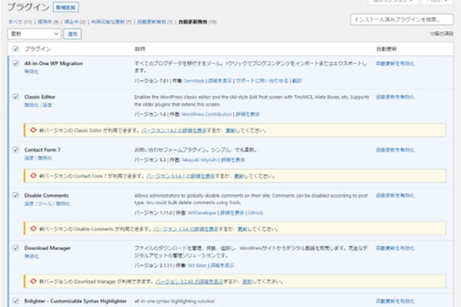Deactivate Contact Form 7 via 無効化 link
This screenshot has width=461, height=307.
pyautogui.click(x=45, y=158)
